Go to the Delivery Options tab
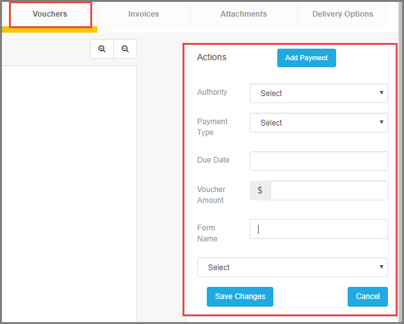The image size is (404, 324). pos(343,14)
